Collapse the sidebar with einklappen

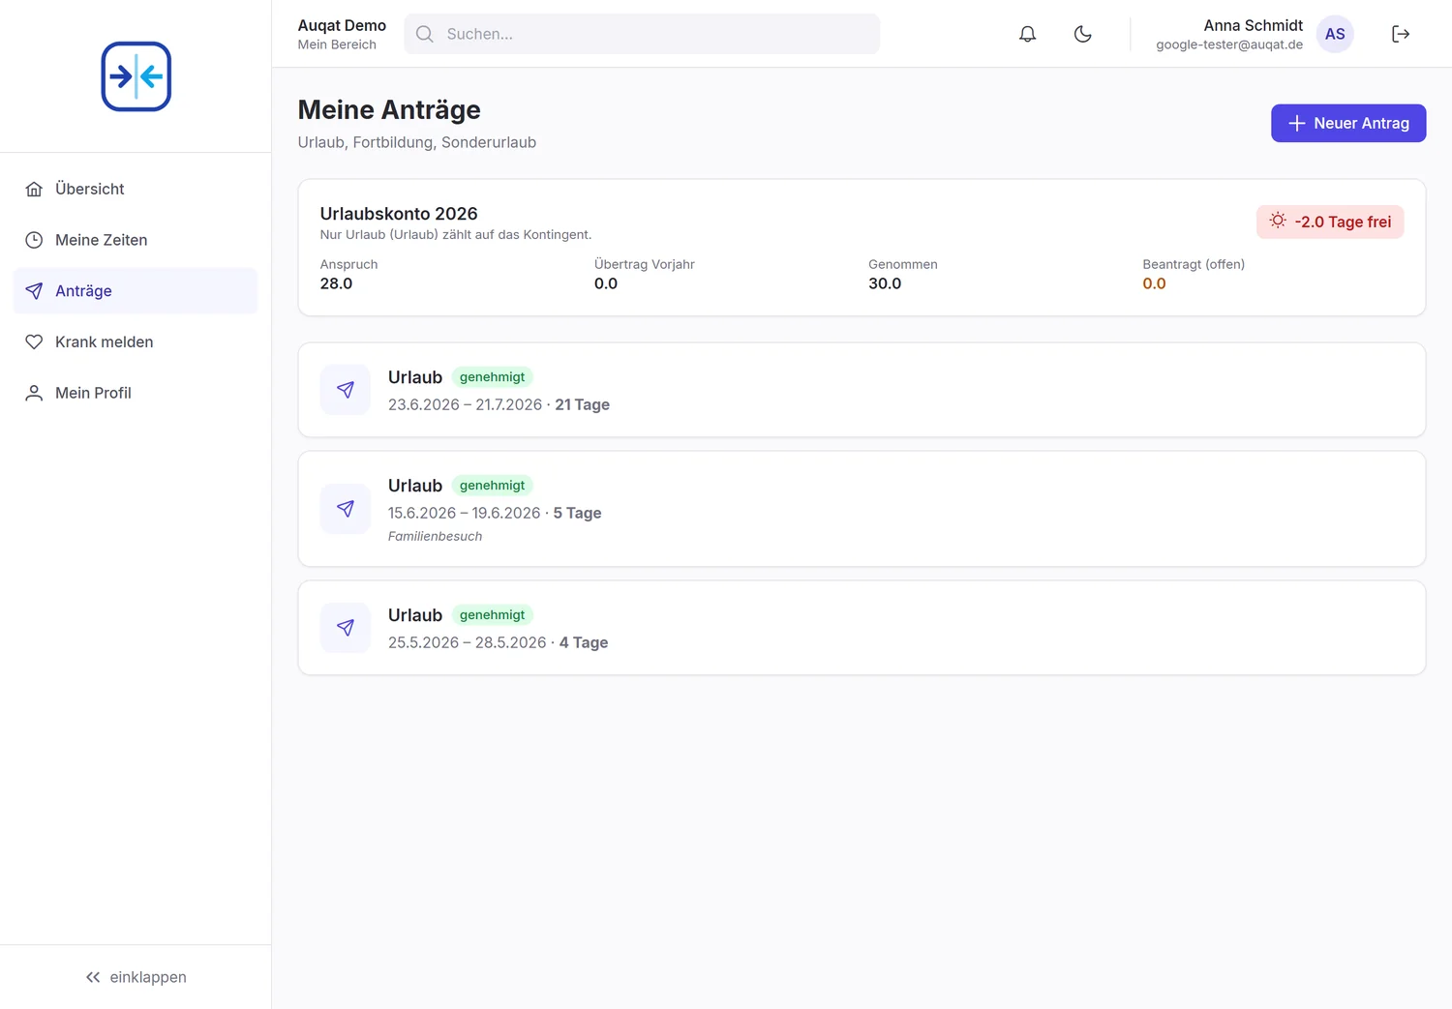(x=136, y=977)
